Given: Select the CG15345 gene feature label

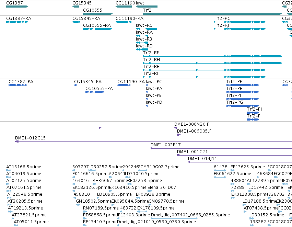Looking at the screenshot, I should click(82, 3).
